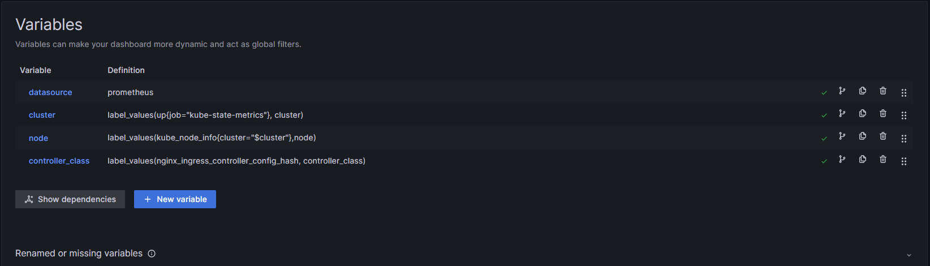Click the Renamed or missing variables heading
Viewport: 930px width, 266px height.
point(79,254)
